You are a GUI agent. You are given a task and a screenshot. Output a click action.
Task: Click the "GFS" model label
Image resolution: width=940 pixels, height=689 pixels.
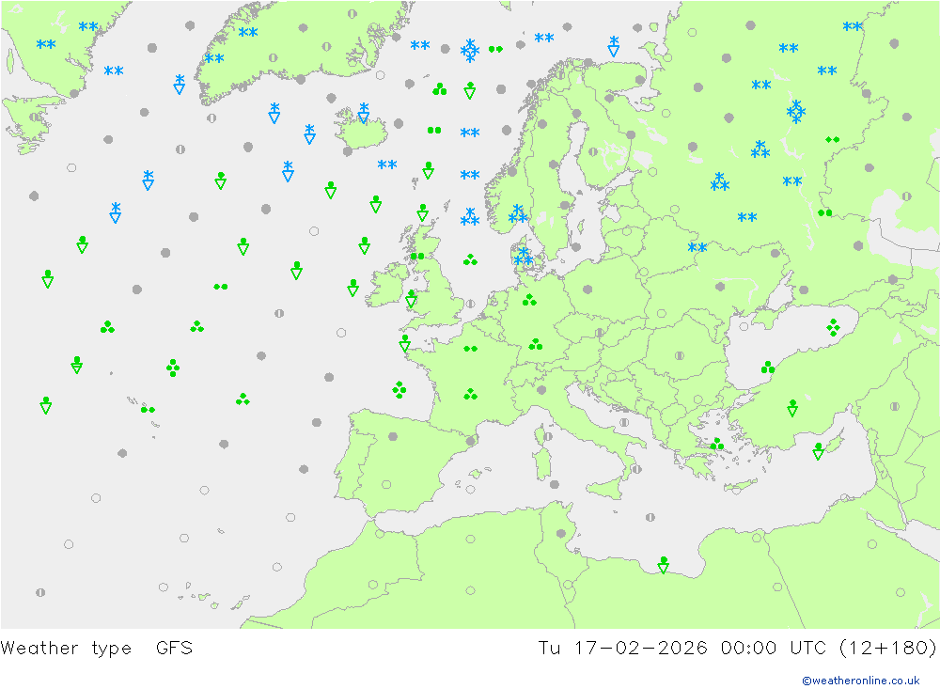click(x=174, y=648)
